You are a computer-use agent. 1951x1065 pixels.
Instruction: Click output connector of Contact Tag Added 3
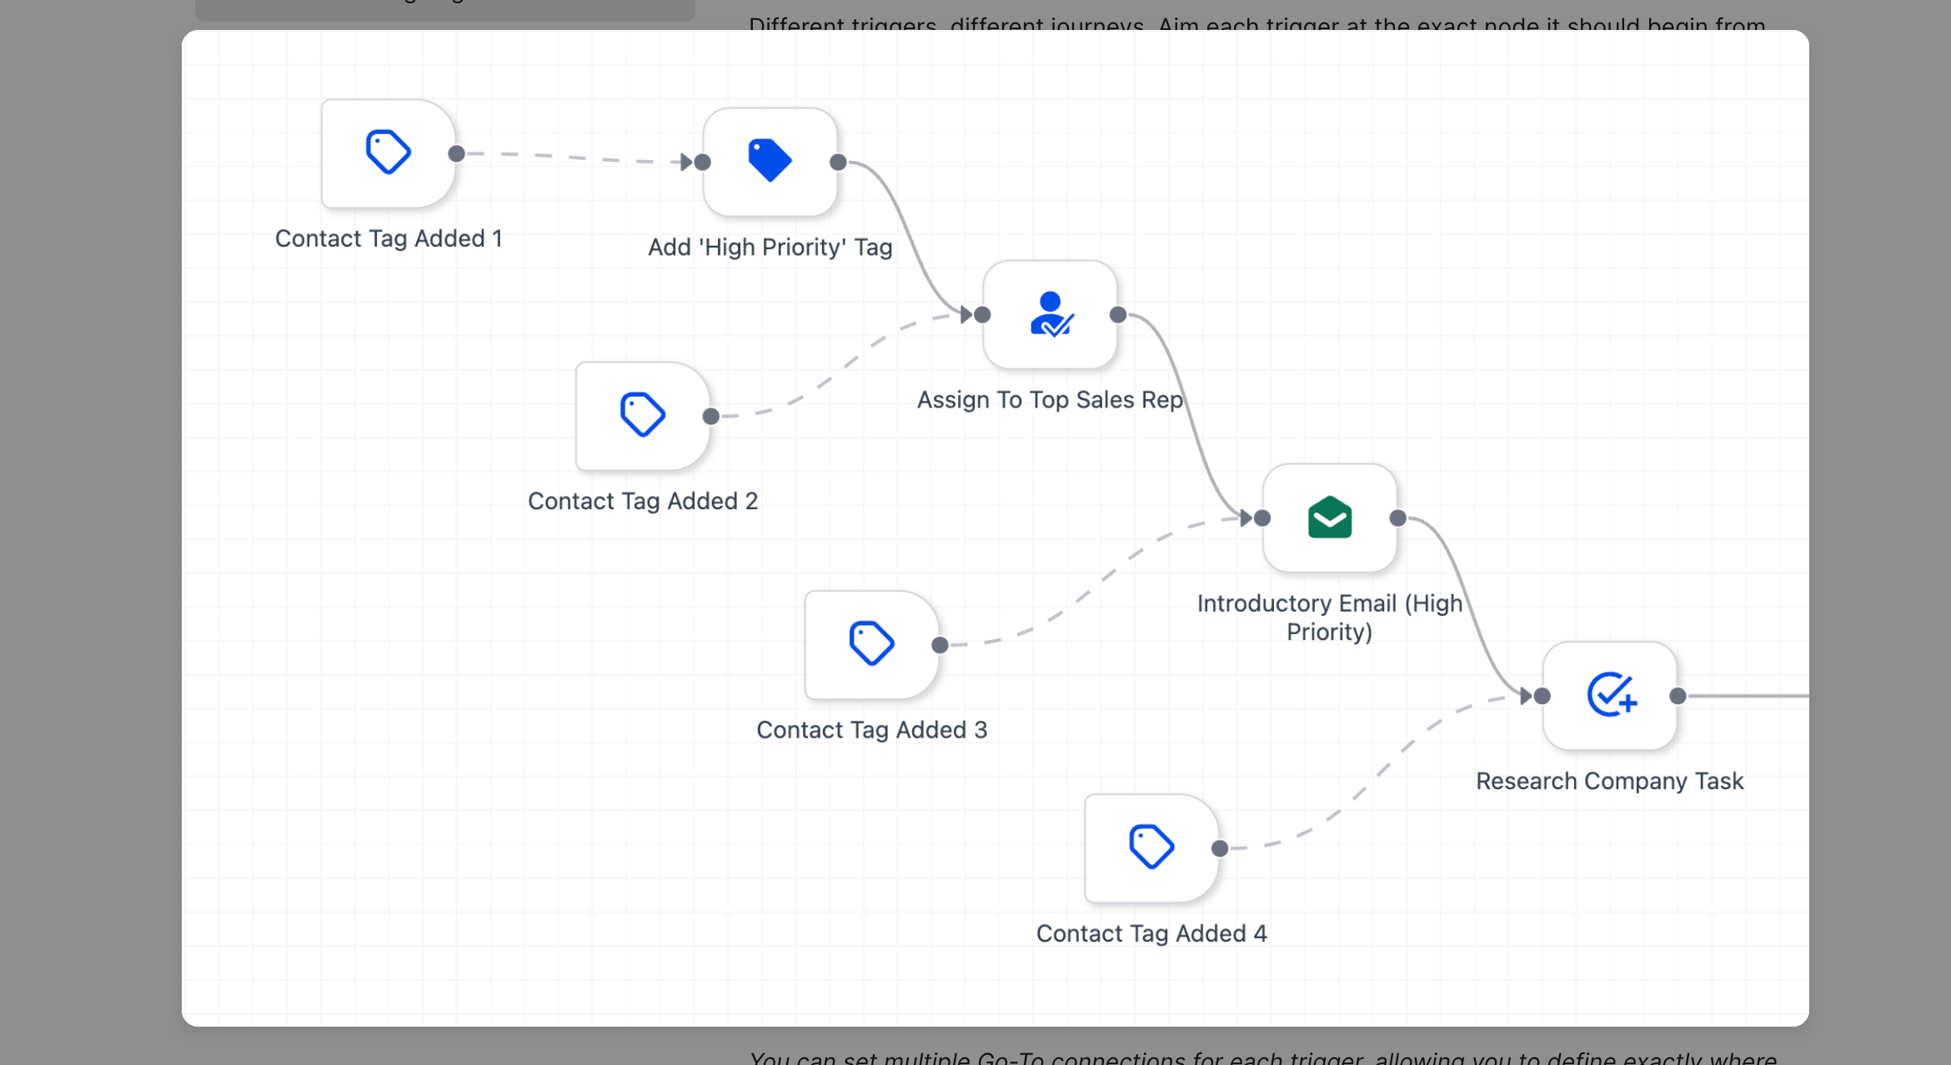[x=940, y=644]
